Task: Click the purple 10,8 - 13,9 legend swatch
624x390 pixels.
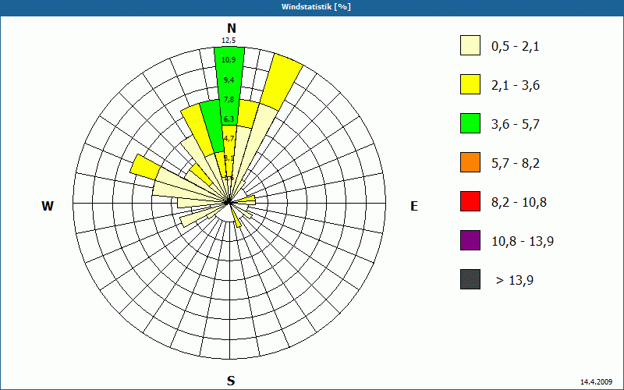Action: click(x=470, y=240)
